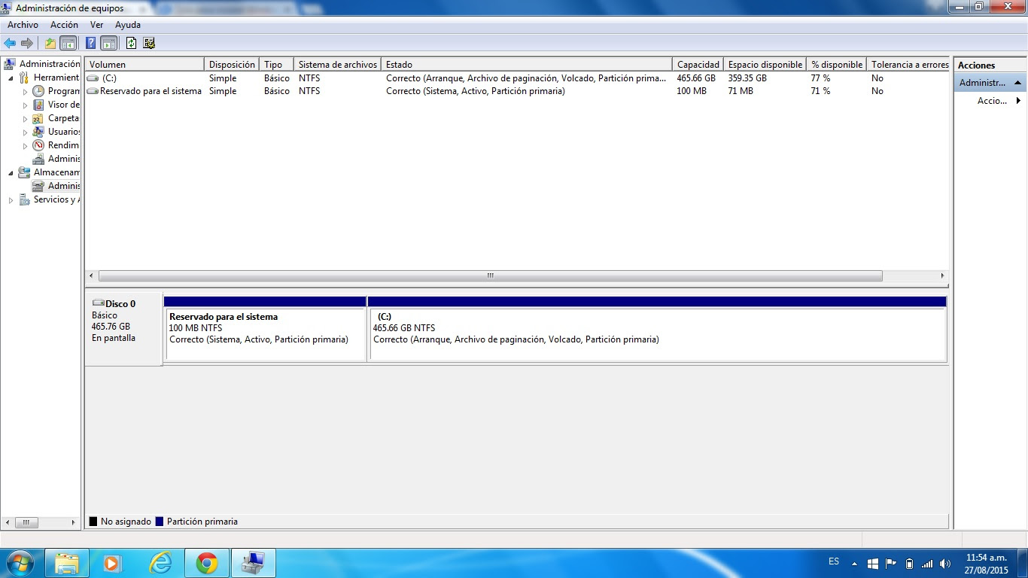Select the Servicios y Aplicaciones icon

click(x=24, y=199)
